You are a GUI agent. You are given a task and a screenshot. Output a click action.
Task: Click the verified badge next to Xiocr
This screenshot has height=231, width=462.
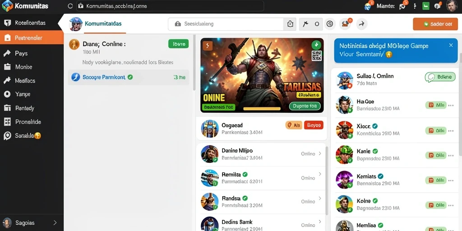[x=375, y=126]
